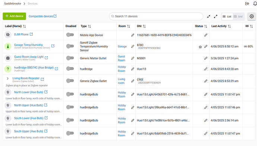The image size is (257, 146).
Task: Toggle Disabled switch for Guest Room Away Light
Action: click(70, 58)
